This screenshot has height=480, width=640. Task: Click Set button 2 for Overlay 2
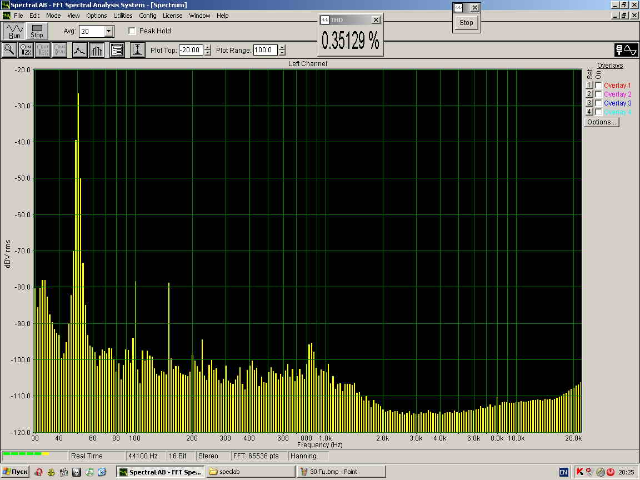(589, 94)
